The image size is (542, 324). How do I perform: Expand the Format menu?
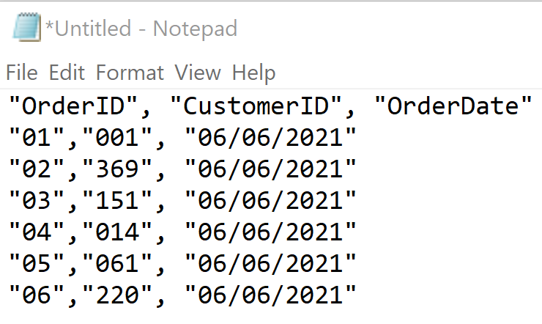pos(130,73)
